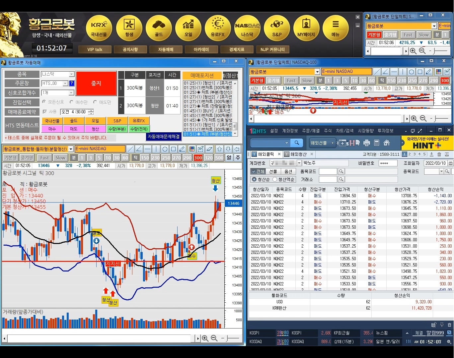The width and height of the screenshot is (454, 358).
Task: Open the KRX 국내선물 gold icon
Action: (x=99, y=28)
